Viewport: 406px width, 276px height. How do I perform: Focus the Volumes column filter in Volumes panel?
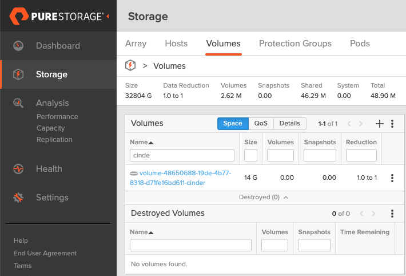point(280,155)
